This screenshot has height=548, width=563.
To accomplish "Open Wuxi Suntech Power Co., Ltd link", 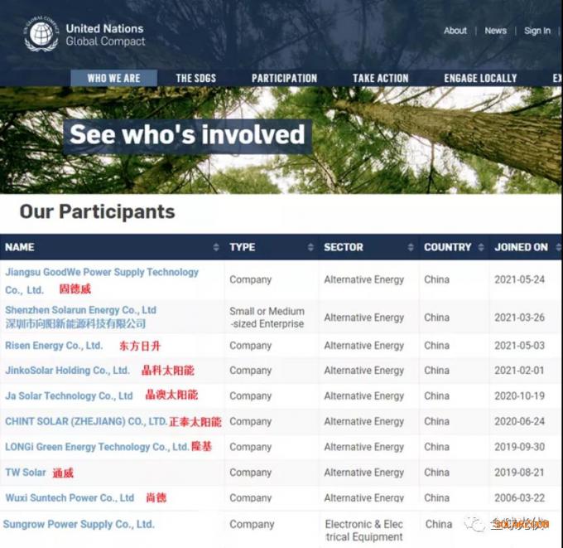I will [x=70, y=498].
